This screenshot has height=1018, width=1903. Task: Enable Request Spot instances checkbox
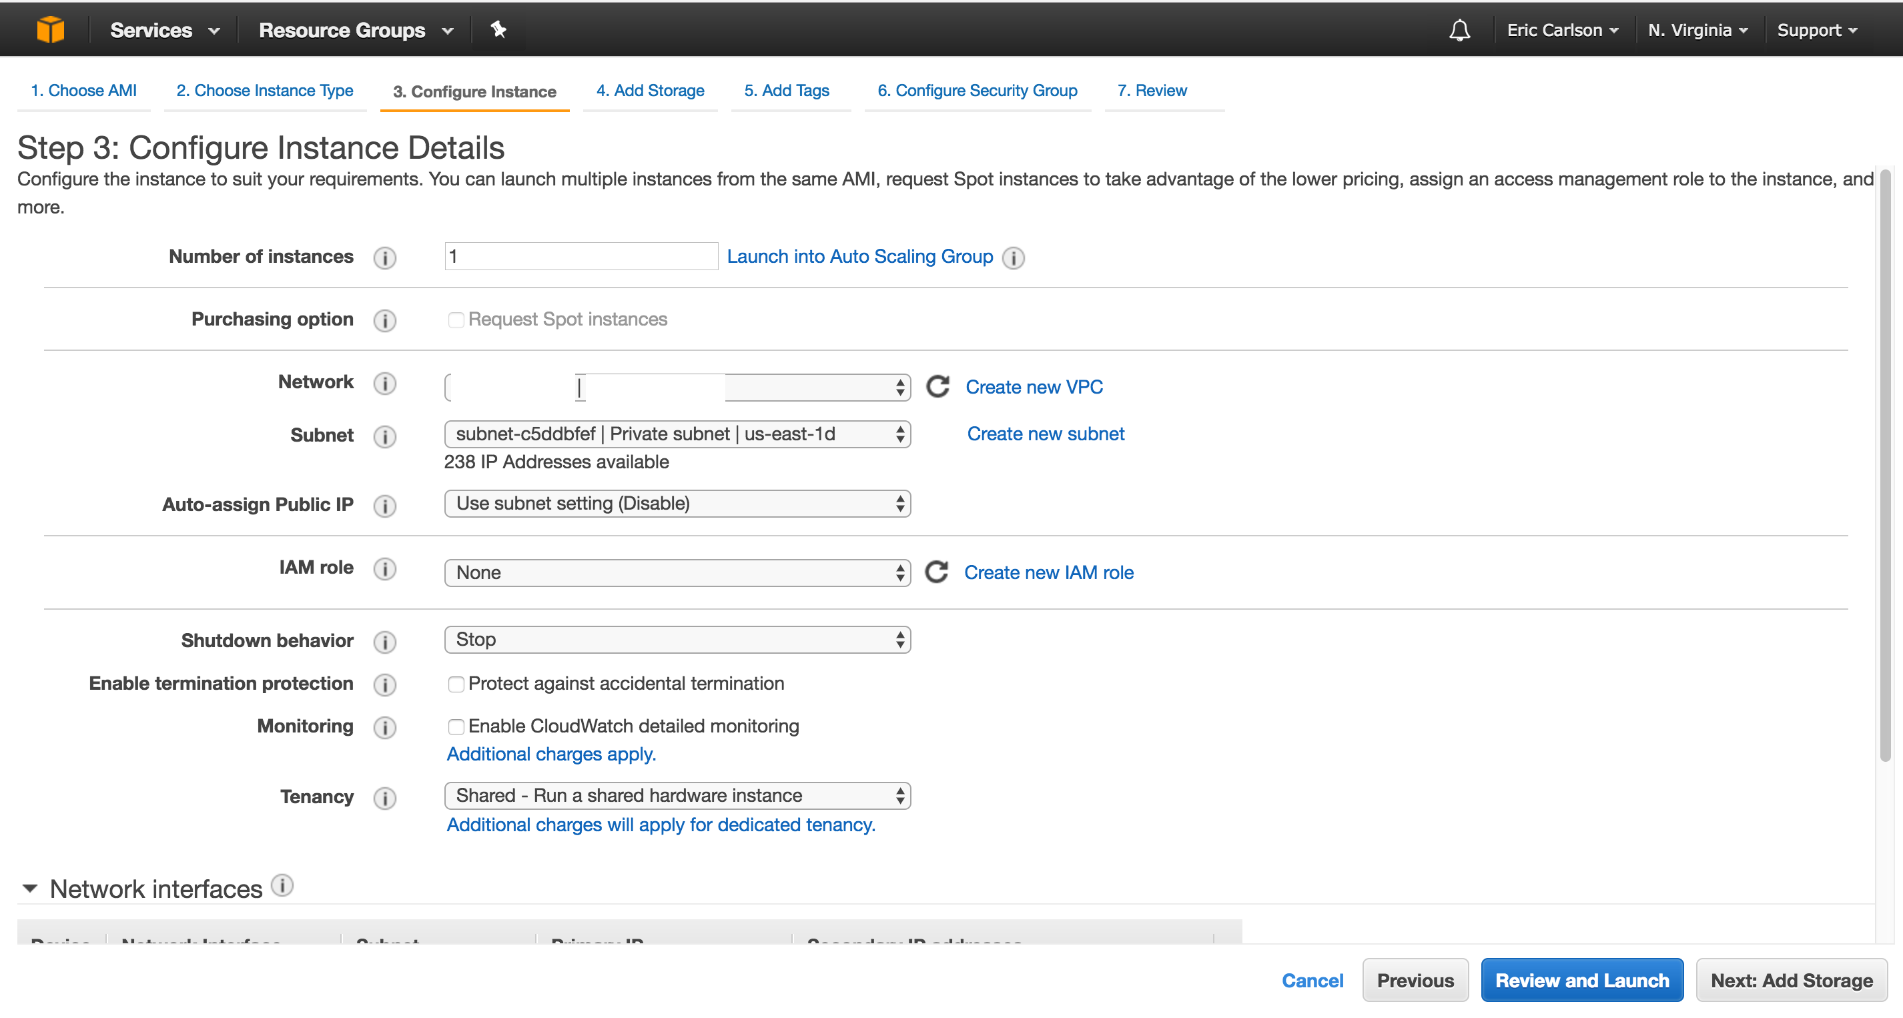pos(456,318)
